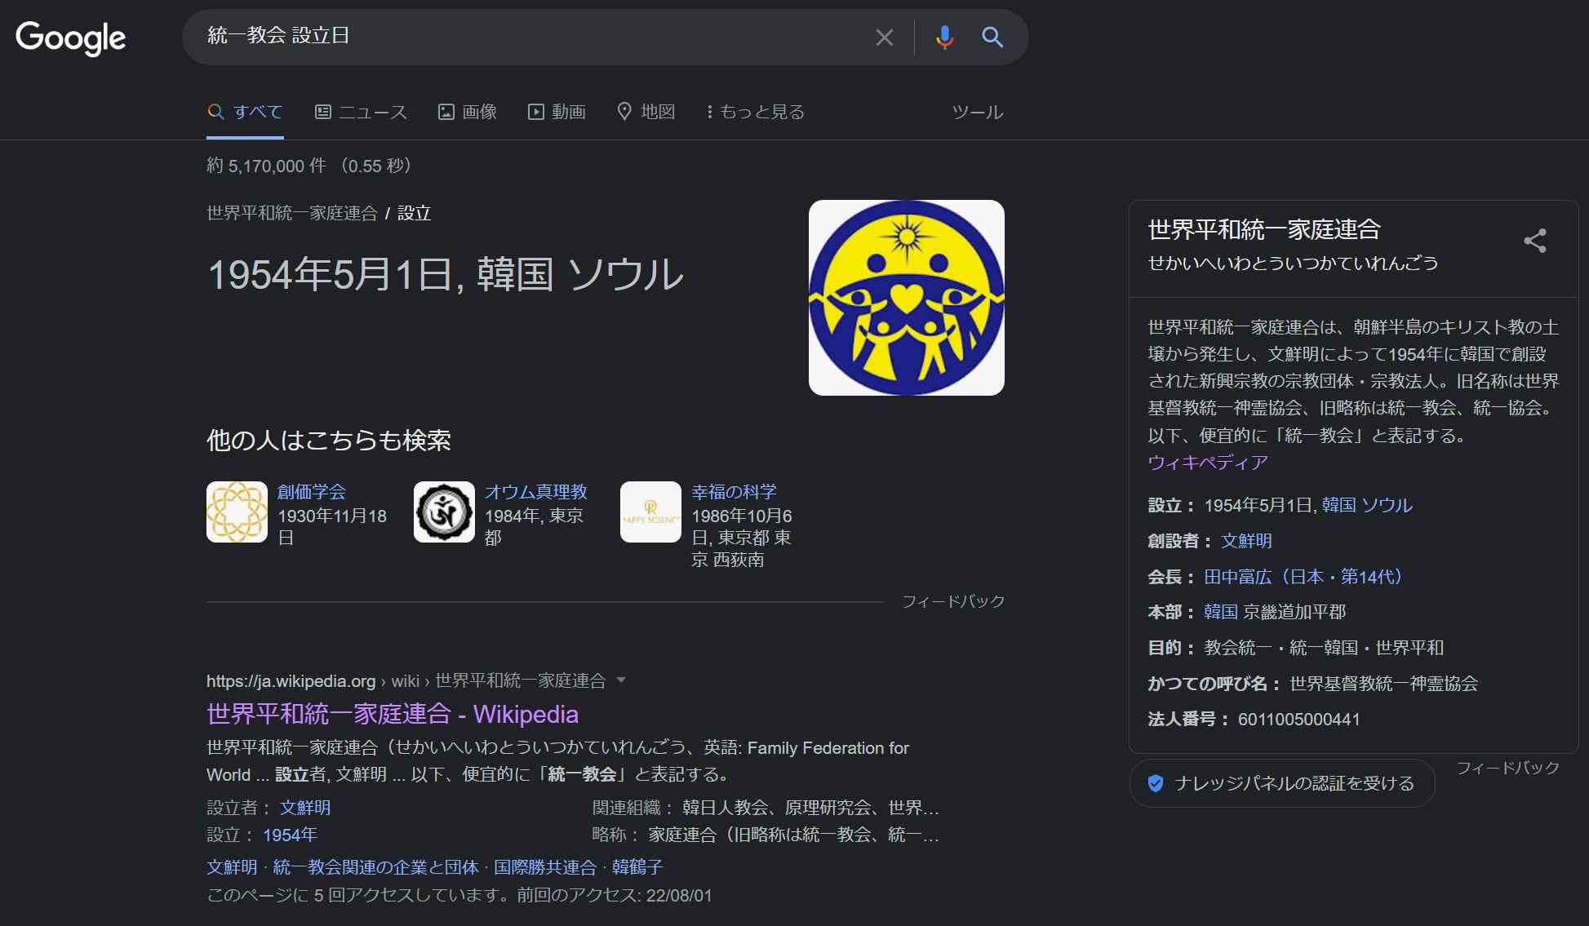Viewport: 1589px width, 926px height.
Task: Submit search with the magnifier icon
Action: (x=992, y=38)
